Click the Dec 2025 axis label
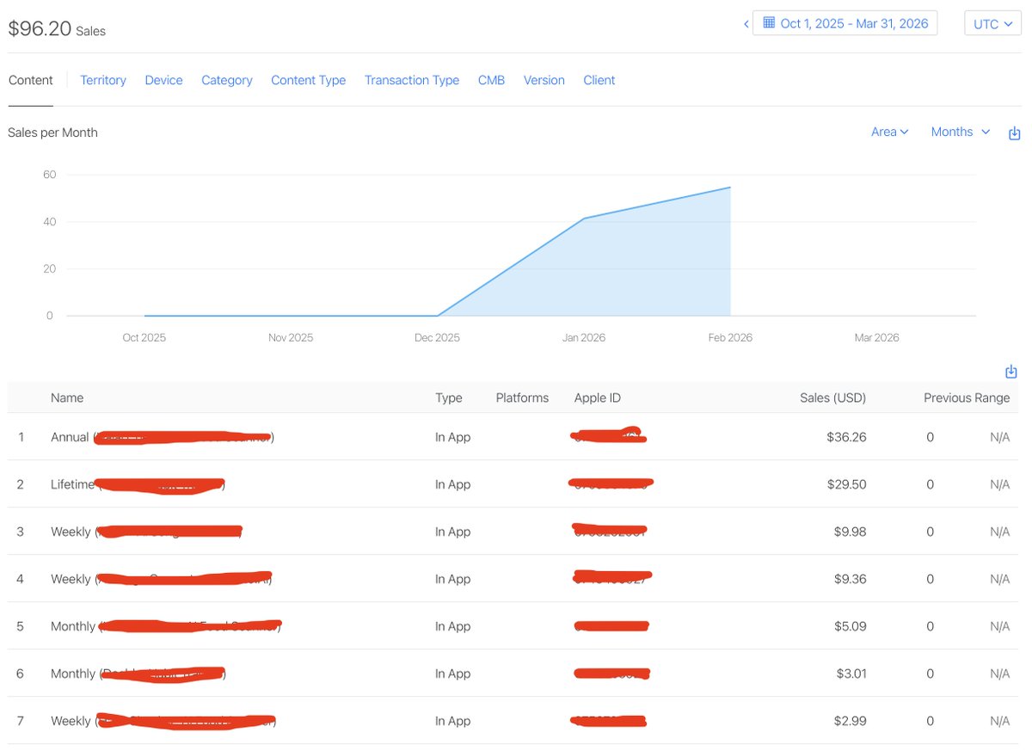The height and width of the screenshot is (751, 1032). pos(437,337)
